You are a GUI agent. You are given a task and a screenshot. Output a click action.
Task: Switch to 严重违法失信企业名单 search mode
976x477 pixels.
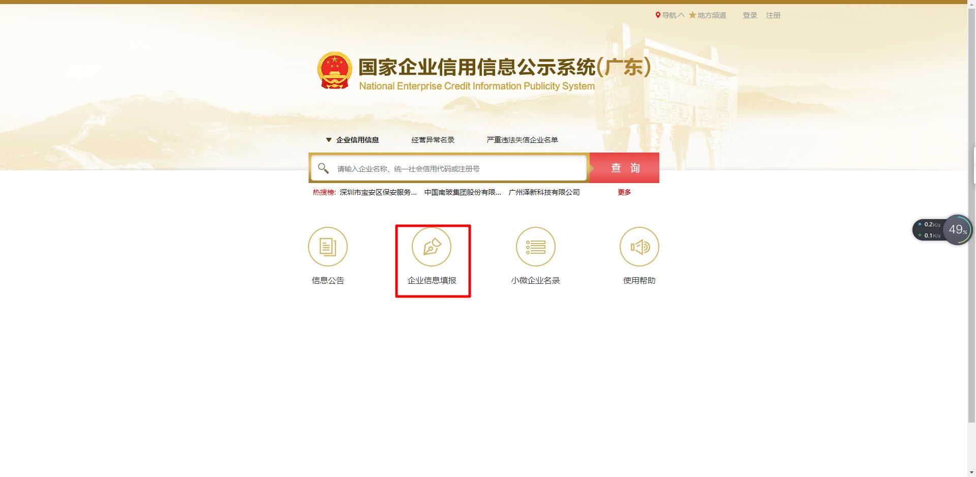tap(521, 140)
